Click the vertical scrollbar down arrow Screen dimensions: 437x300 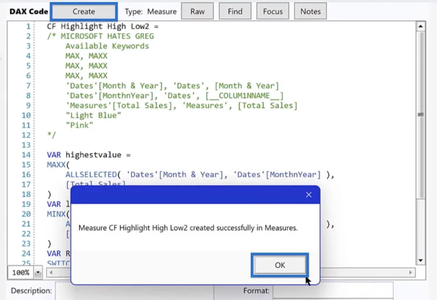(x=421, y=261)
